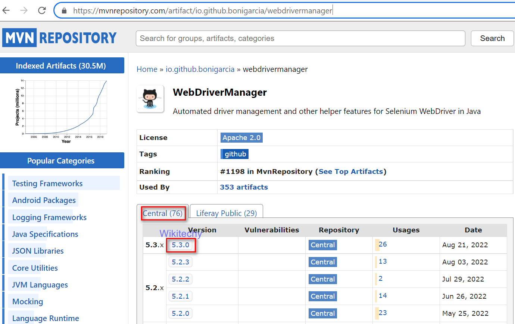Click Central repository badge for 5.2.1

point(323,296)
